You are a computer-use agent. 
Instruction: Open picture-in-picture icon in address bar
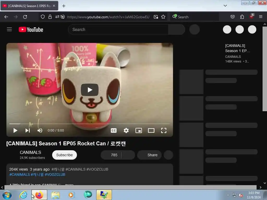point(156,17)
